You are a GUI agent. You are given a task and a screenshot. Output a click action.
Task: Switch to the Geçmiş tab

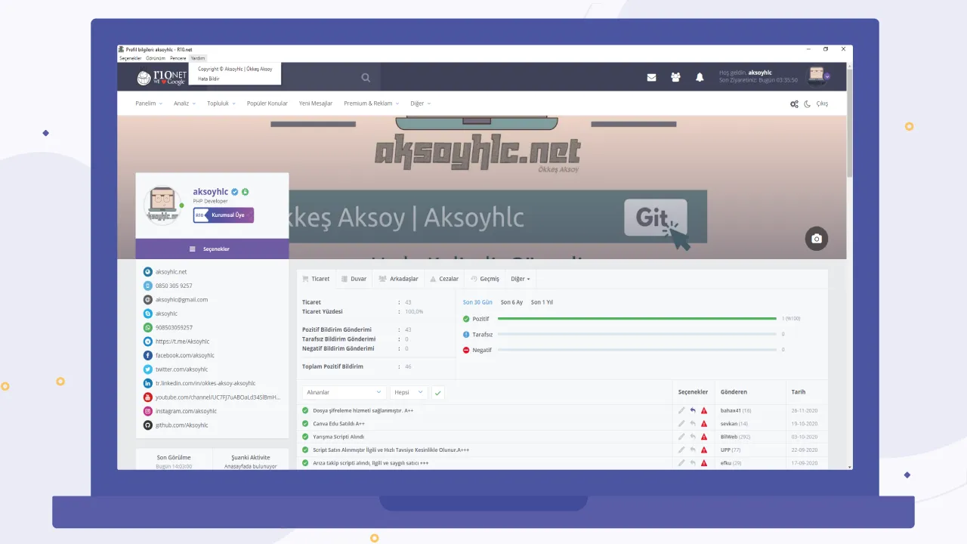(484, 279)
